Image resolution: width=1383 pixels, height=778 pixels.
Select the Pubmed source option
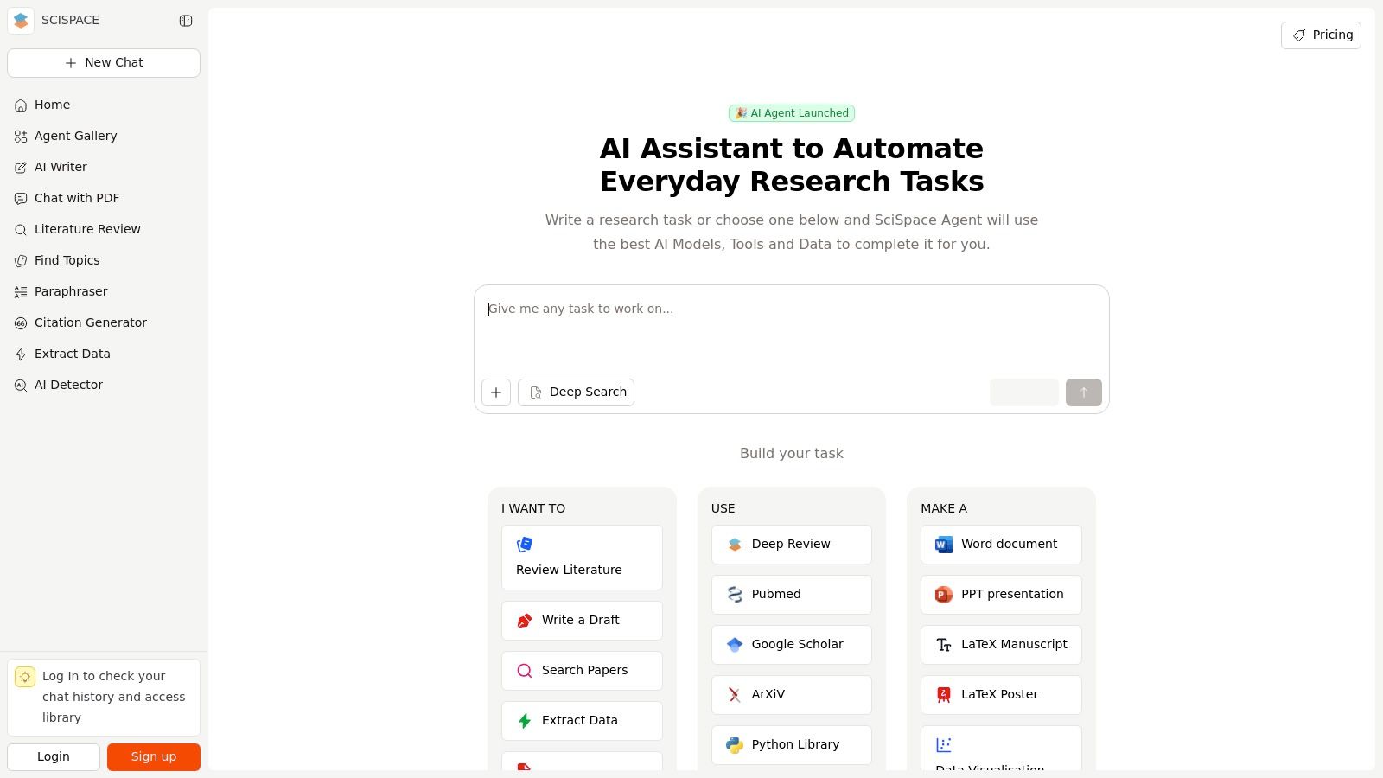pos(791,595)
